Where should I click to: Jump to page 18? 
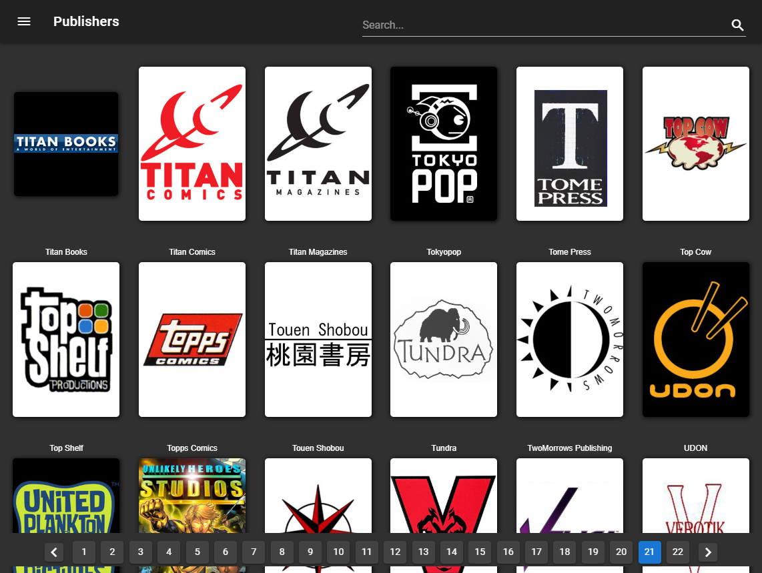coord(564,552)
